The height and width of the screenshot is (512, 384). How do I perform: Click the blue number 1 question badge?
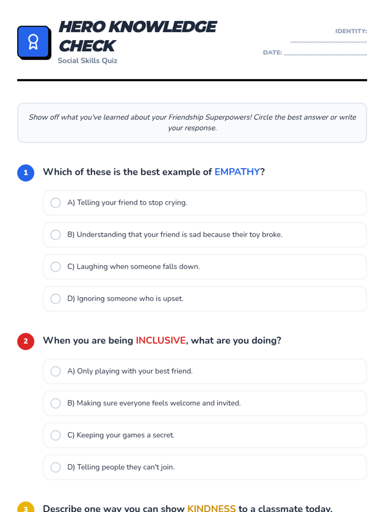tap(26, 173)
